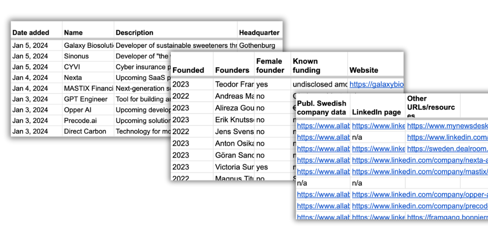Click the Galaxy Biosolutions name cell
Image resolution: width=488 pixels, height=235 pixels.
click(89, 46)
